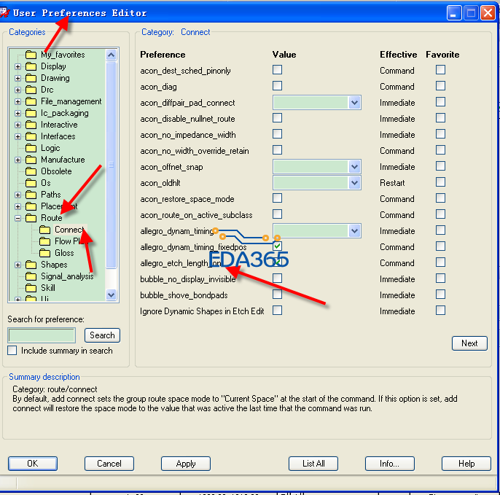
Task: Select the acon_route_on_active_subclass preference name
Action: click(x=196, y=215)
